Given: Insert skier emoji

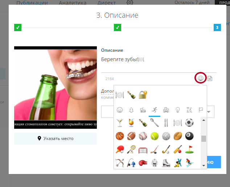Looking at the screenshot, I should point(189,163).
